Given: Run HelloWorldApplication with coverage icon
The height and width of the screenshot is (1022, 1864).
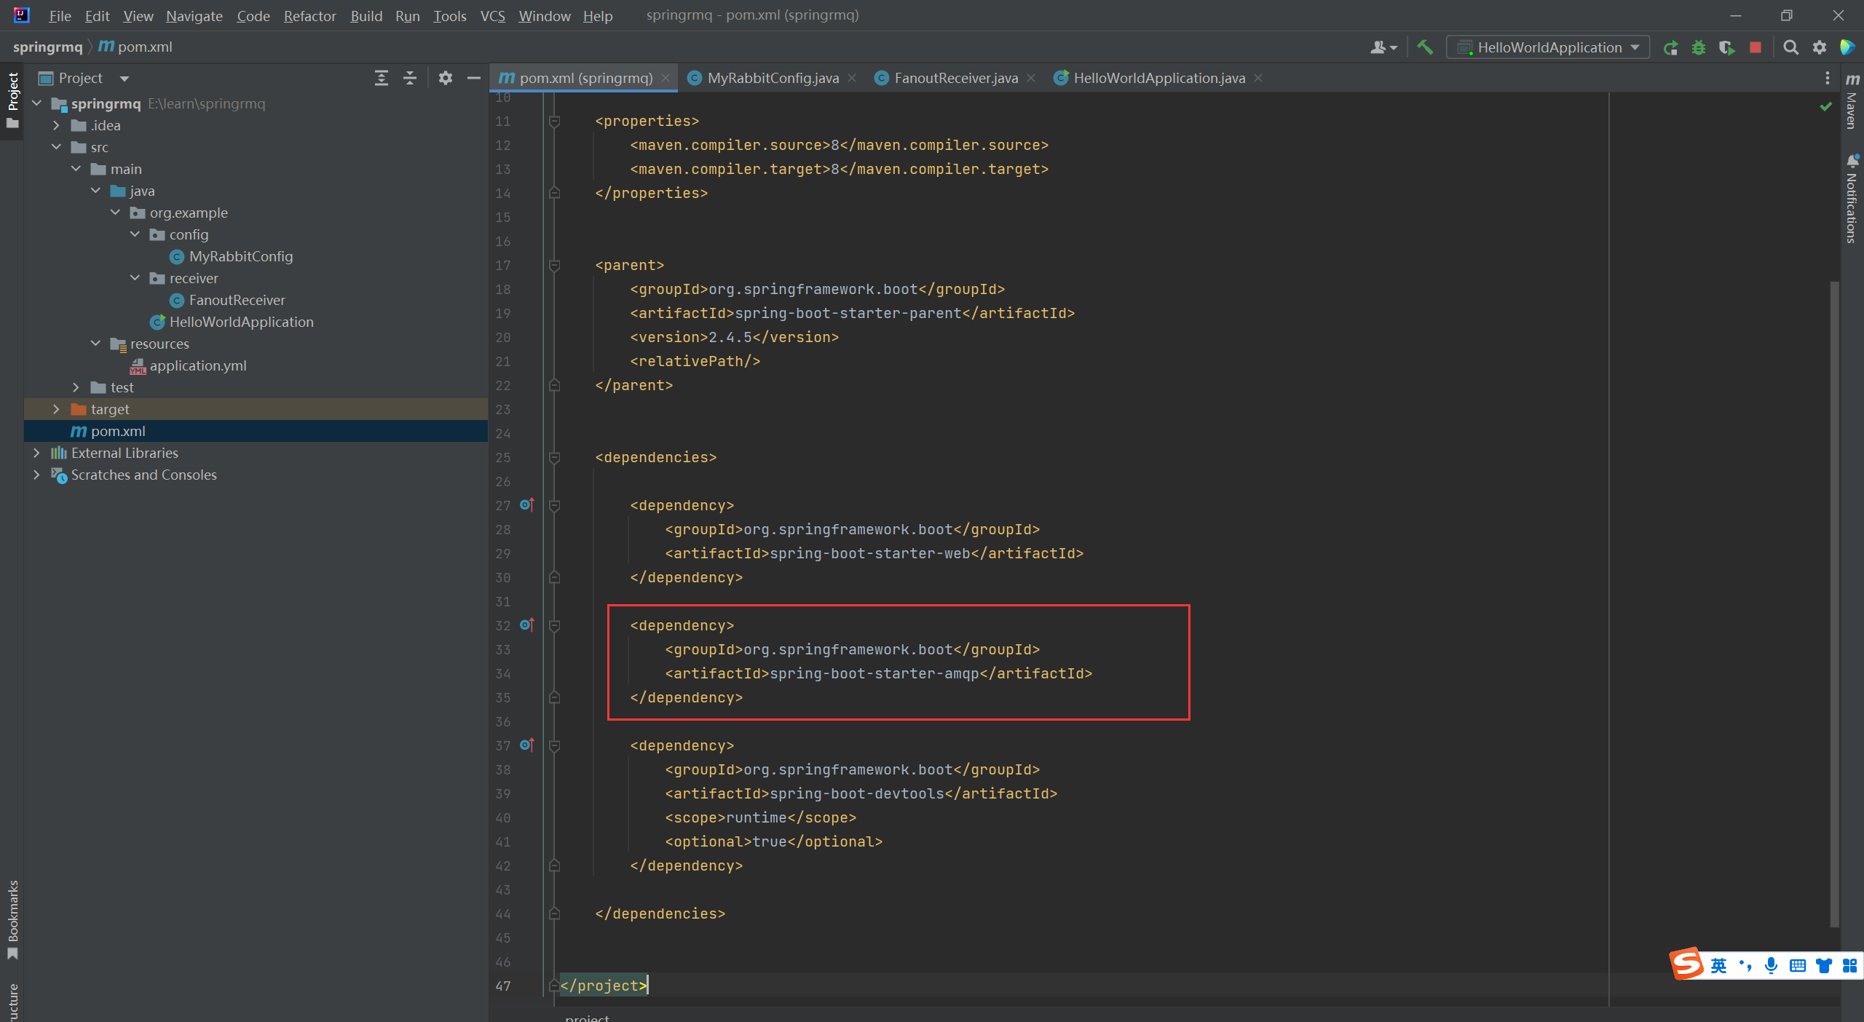Looking at the screenshot, I should (1727, 47).
